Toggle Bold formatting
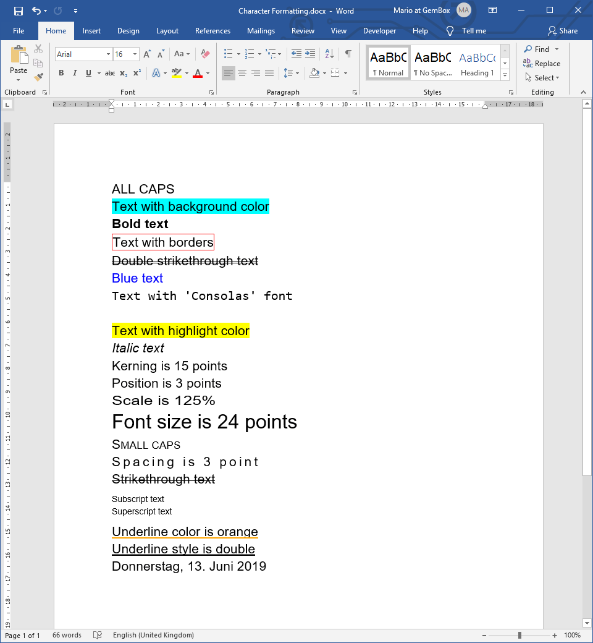Screen dimensions: 593x643 pos(61,73)
